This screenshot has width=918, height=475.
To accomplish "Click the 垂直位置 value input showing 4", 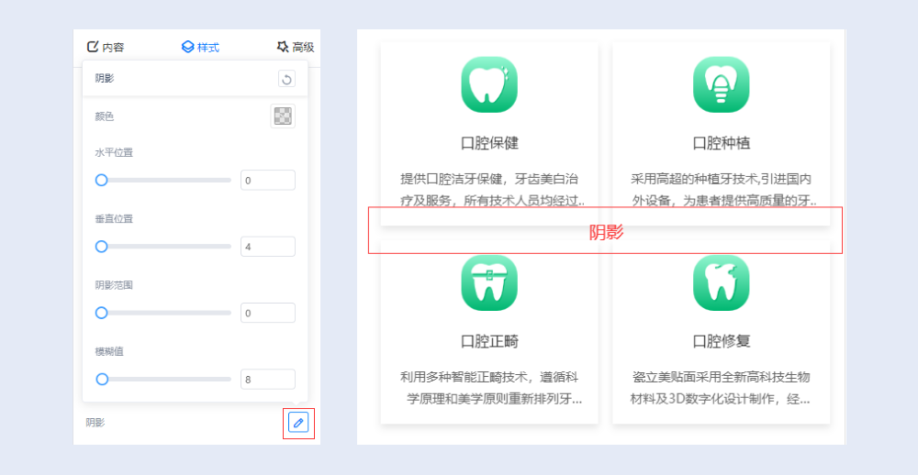I will 267,247.
